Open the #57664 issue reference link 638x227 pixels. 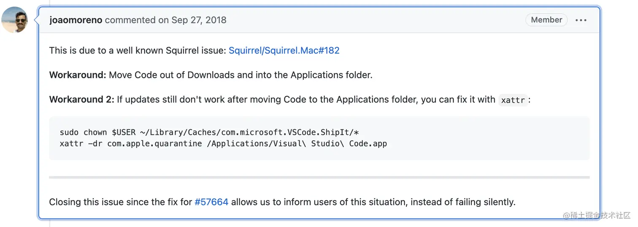tap(211, 202)
